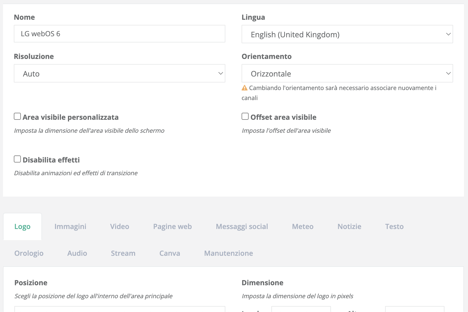Switch to the Immagini tab

pos(70,227)
